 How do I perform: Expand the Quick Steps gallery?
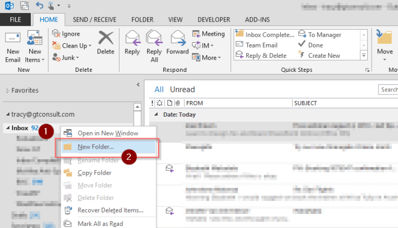coord(364,55)
